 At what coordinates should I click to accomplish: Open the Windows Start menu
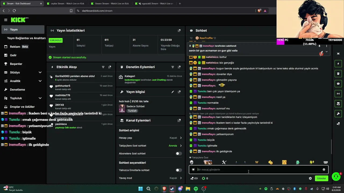point(141,189)
